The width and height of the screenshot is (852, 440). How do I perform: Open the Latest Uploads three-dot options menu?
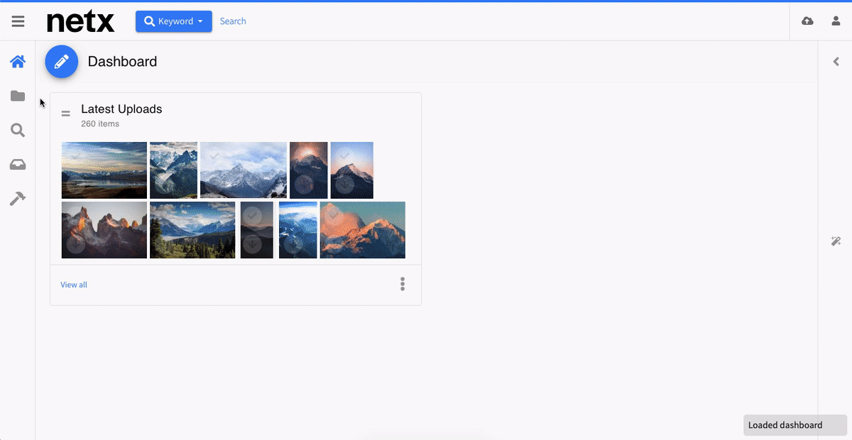point(403,284)
